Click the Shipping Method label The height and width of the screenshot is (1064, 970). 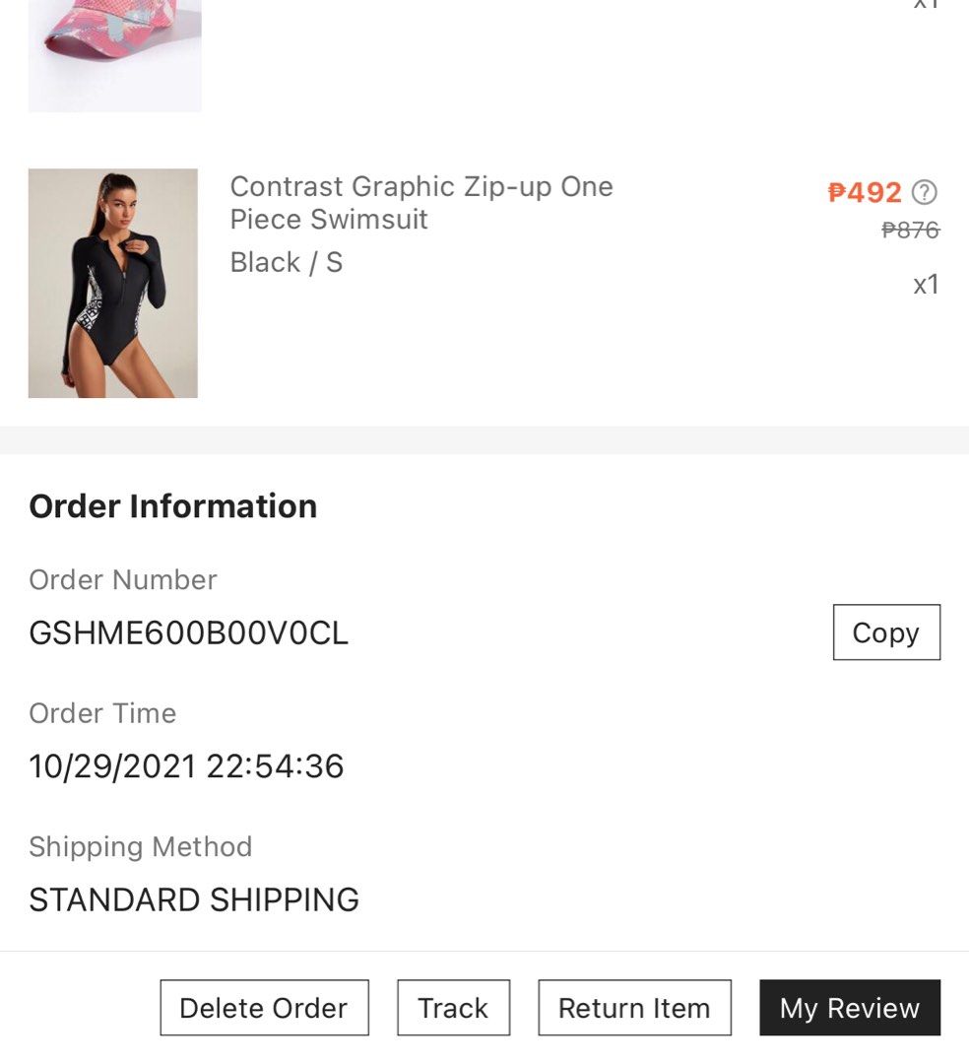tap(141, 846)
